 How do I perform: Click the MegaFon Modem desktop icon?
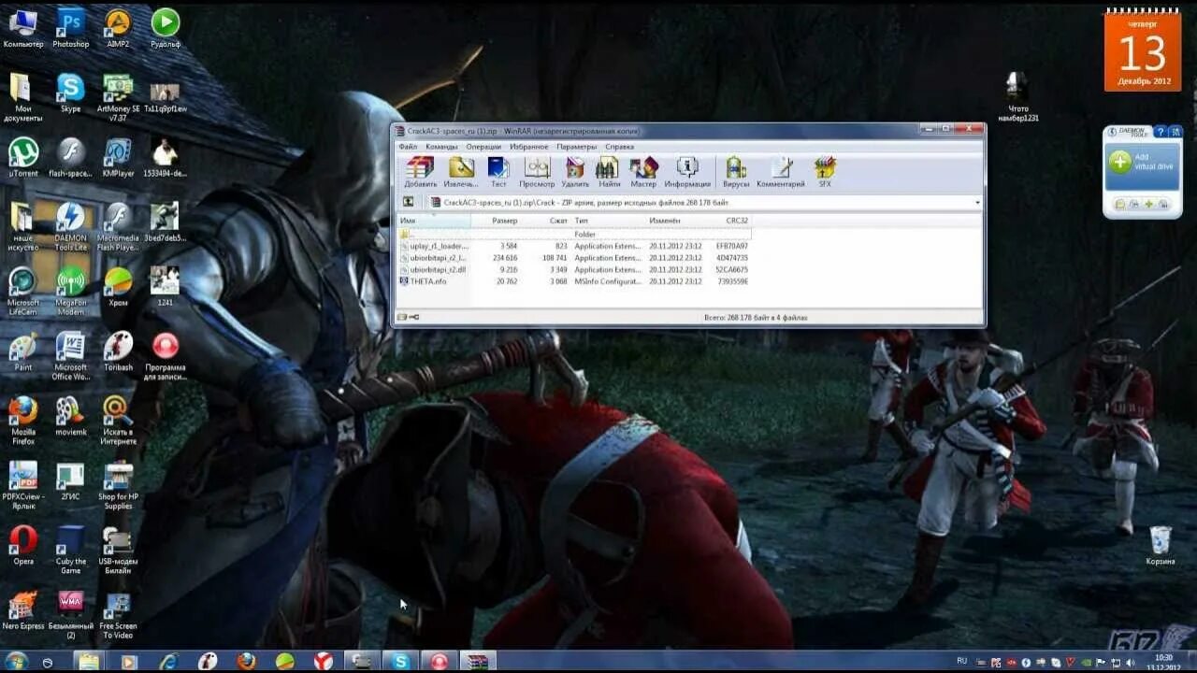pos(71,292)
